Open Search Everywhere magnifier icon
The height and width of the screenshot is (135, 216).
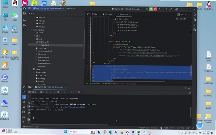click(x=171, y=9)
